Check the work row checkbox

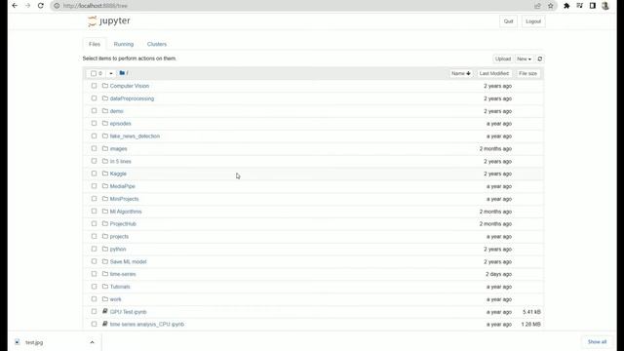(x=94, y=299)
